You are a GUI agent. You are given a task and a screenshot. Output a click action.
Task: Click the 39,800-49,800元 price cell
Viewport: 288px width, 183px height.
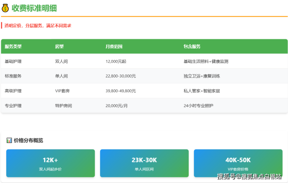click(121, 91)
